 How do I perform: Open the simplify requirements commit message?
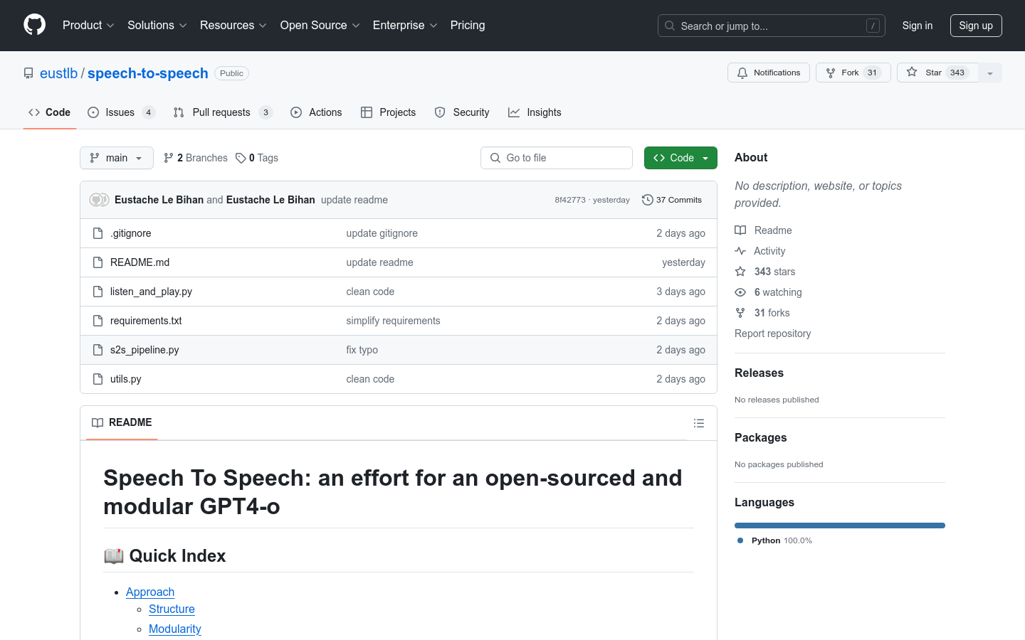pyautogui.click(x=394, y=321)
